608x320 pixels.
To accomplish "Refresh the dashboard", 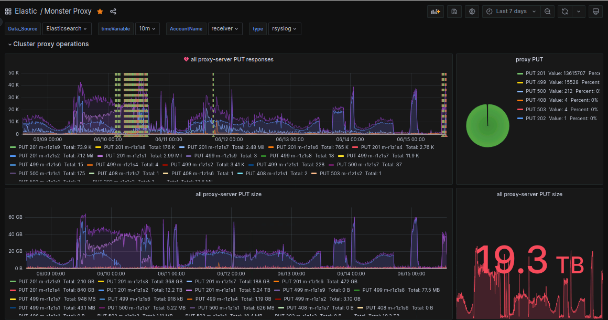I will pos(564,12).
